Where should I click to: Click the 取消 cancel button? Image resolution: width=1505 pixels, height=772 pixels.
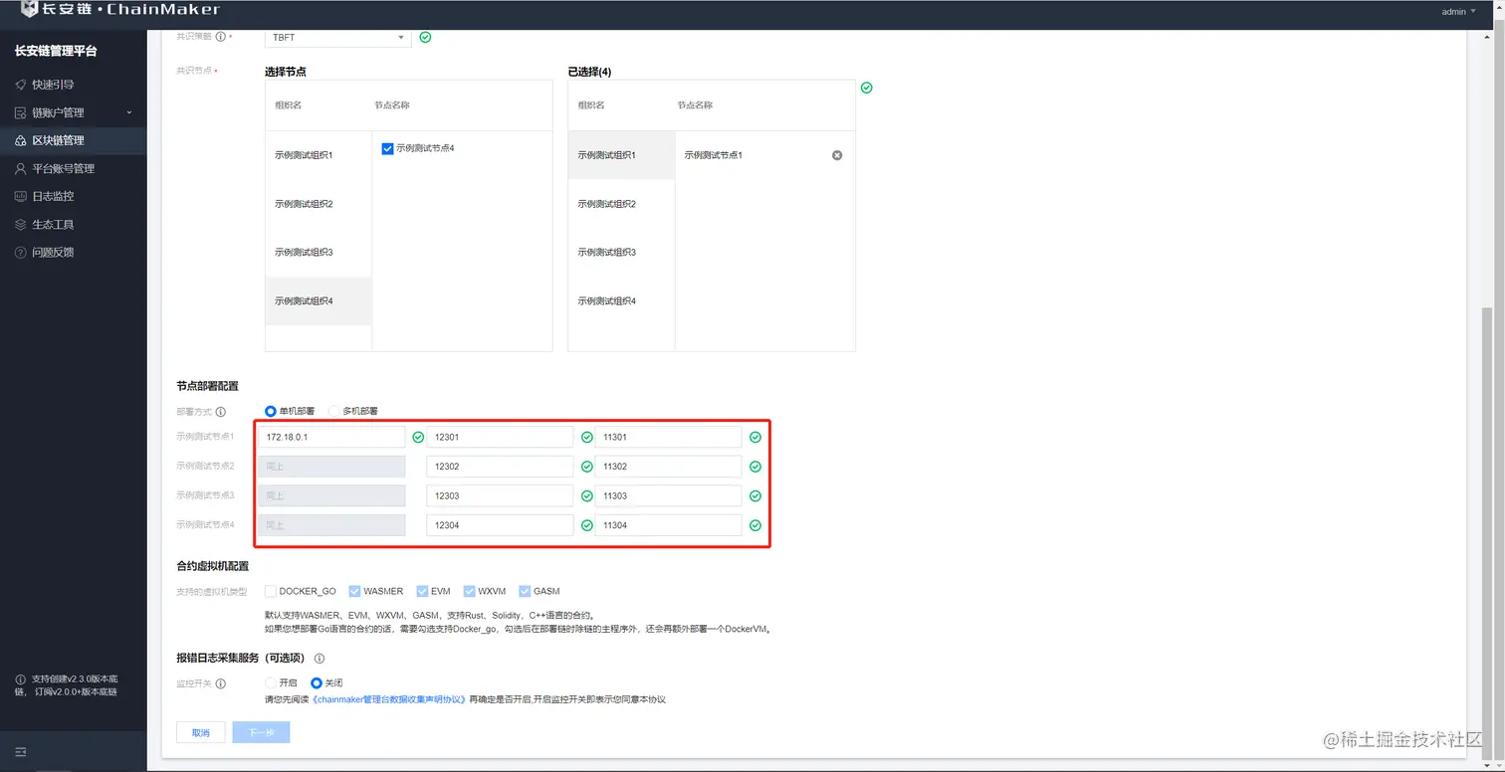pyautogui.click(x=201, y=732)
